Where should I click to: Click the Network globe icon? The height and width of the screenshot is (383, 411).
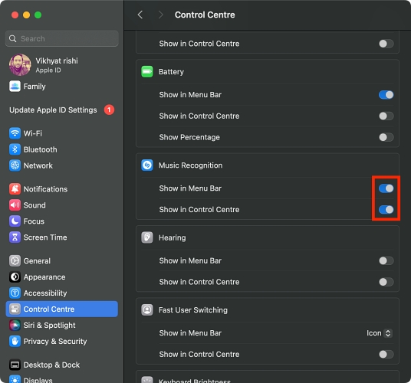click(x=15, y=165)
